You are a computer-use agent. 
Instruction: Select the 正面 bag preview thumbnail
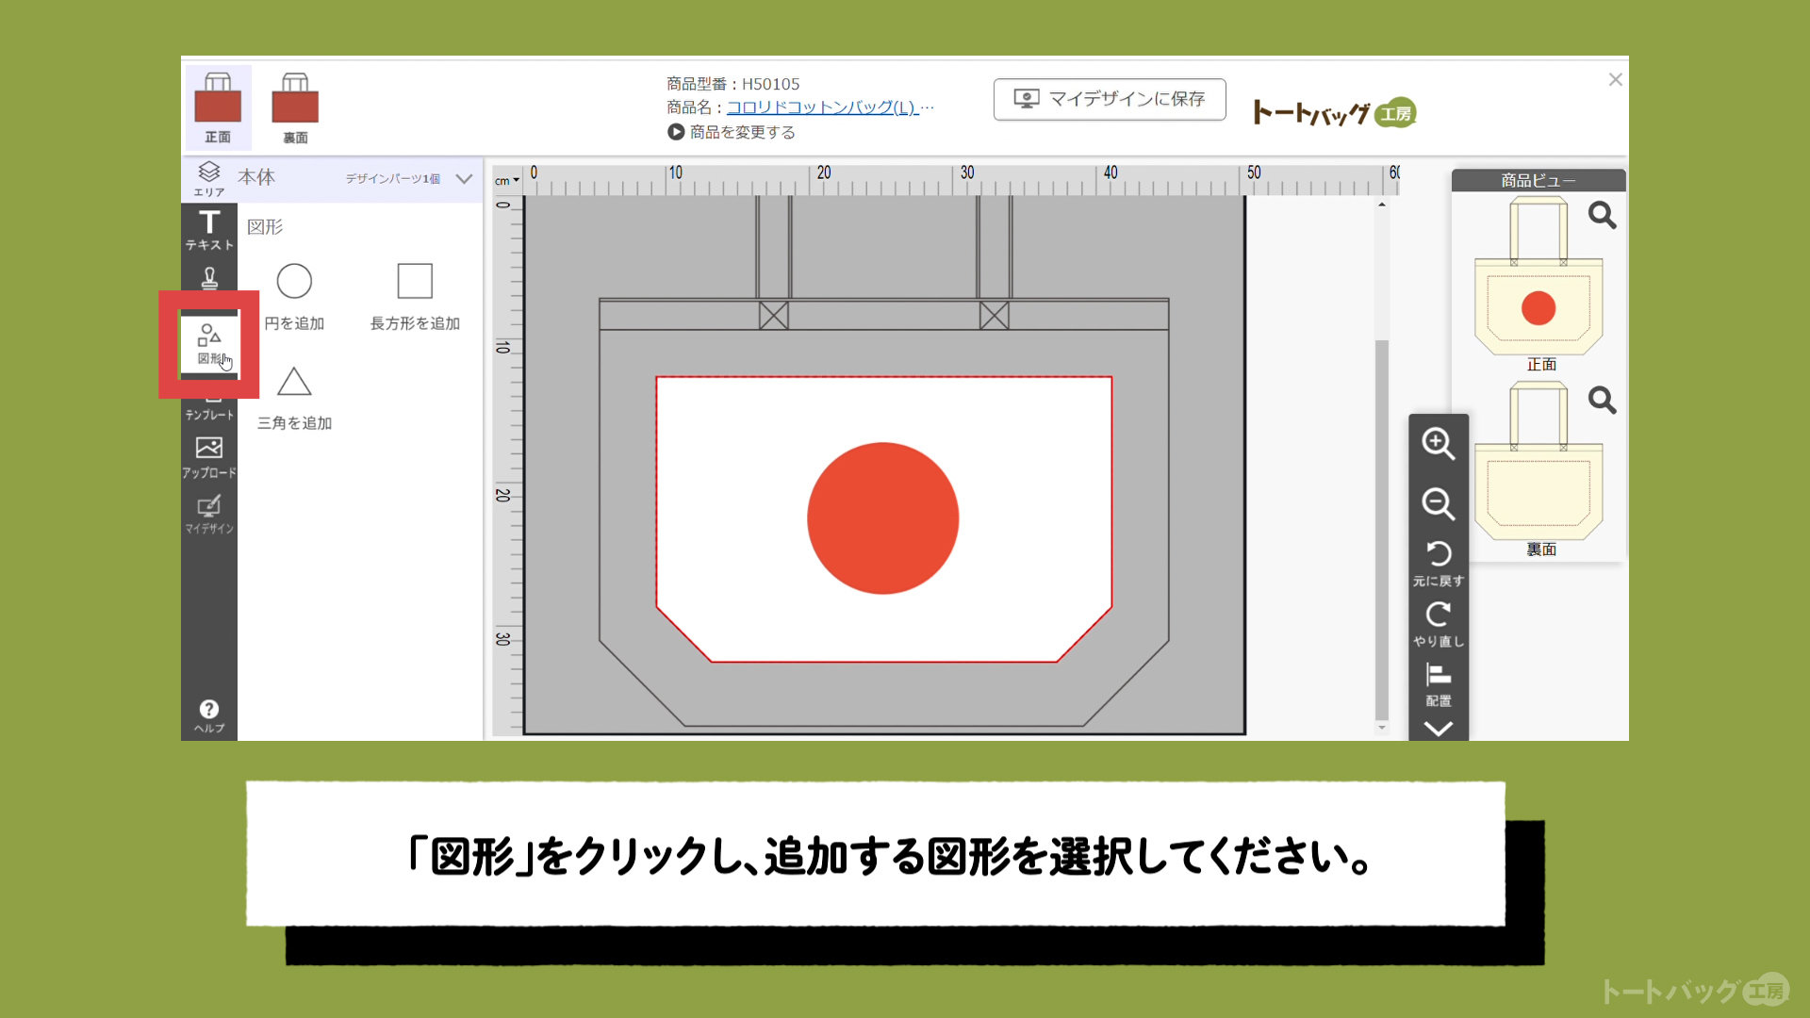[1538, 276]
